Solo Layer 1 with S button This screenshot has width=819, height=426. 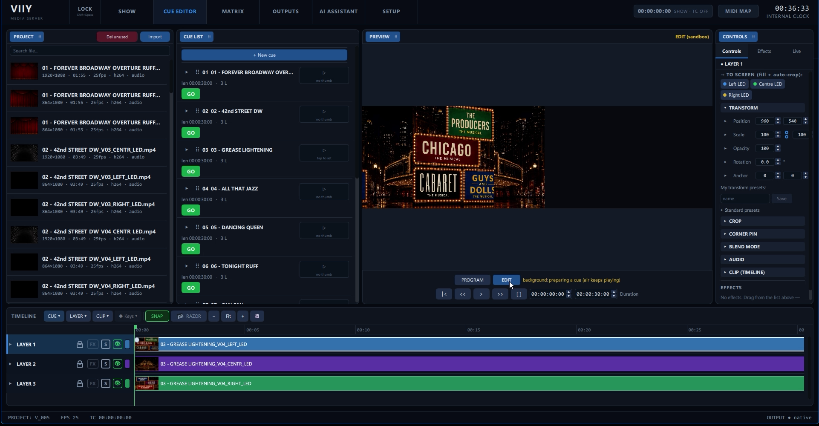(106, 344)
